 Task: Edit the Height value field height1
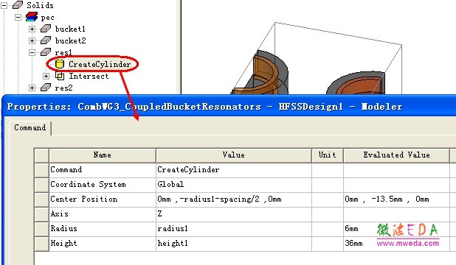tap(234, 244)
